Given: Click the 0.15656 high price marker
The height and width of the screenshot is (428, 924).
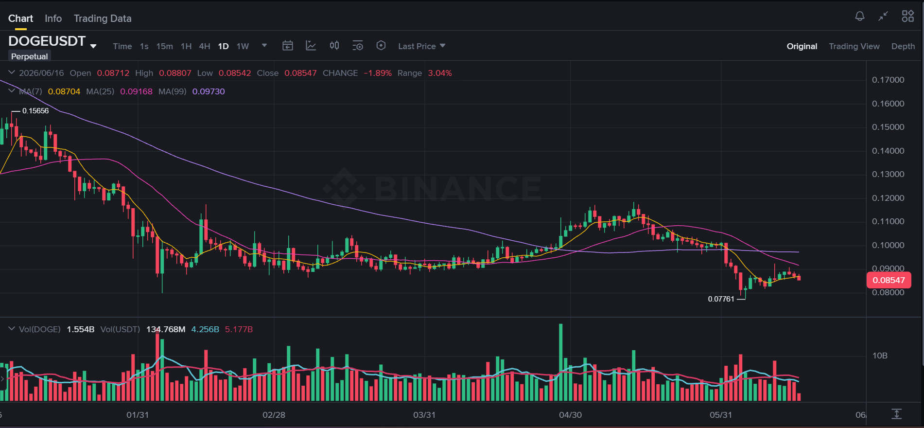Looking at the screenshot, I should (35, 111).
